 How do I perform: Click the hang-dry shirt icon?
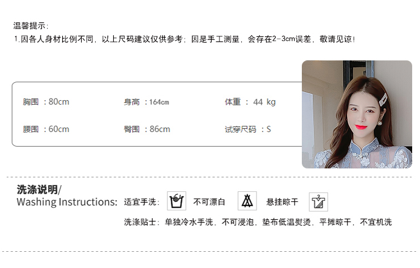(x=319, y=202)
